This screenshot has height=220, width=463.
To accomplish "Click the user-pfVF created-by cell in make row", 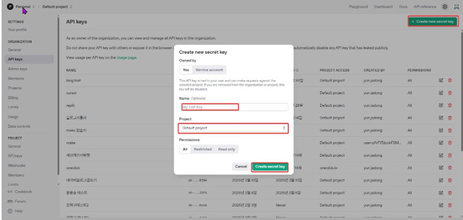I will tap(383, 143).
